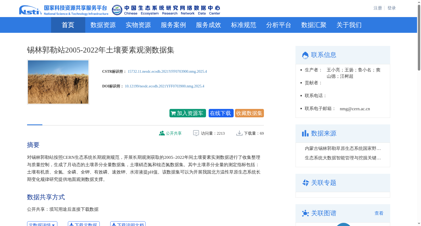The image size is (421, 226).
Task: Go to 服务成效 in navigation
Action: tap(208, 25)
